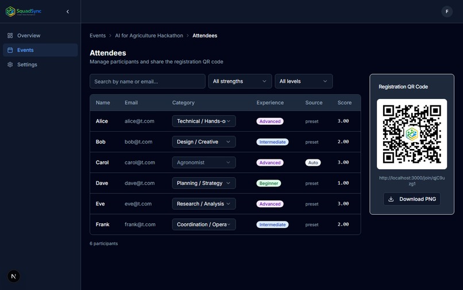Screen dimensions: 463x290
Task: Select the name Dave in the table
Action: [x=102, y=183]
